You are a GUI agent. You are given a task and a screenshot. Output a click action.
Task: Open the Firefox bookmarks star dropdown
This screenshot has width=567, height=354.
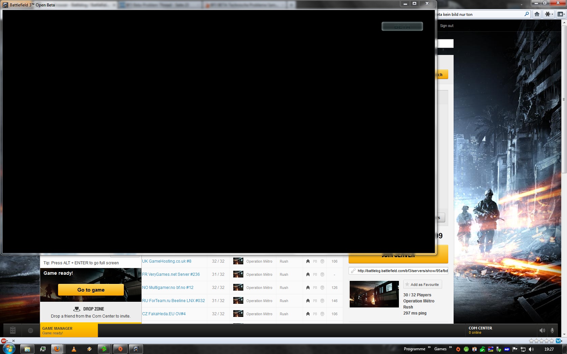point(561,14)
